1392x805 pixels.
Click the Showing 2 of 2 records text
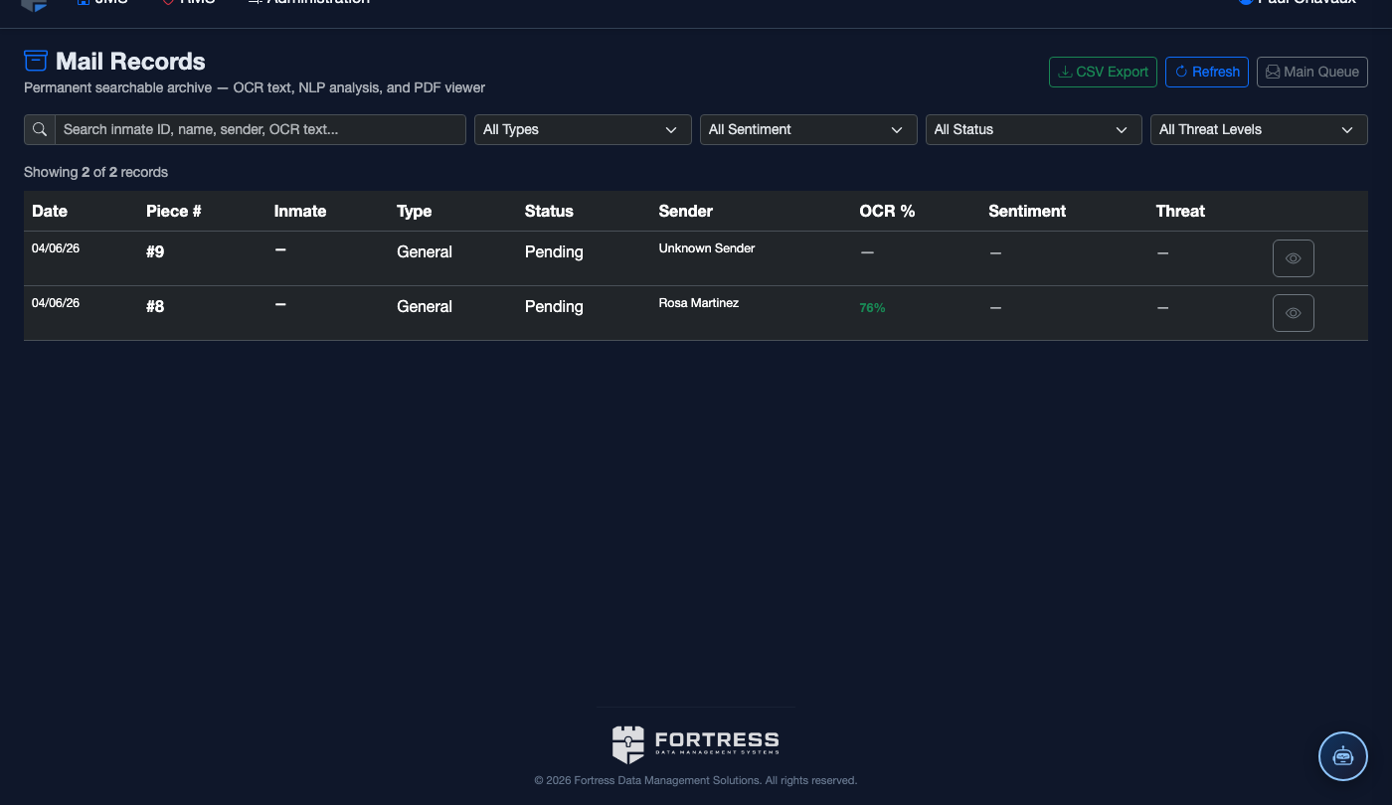click(95, 172)
